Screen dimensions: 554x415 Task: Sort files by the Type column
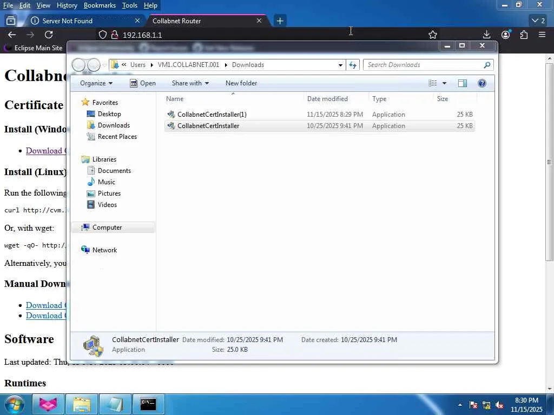(x=401, y=99)
